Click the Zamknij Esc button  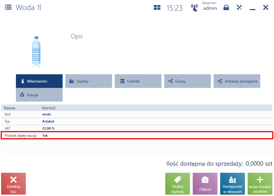pos(13,184)
